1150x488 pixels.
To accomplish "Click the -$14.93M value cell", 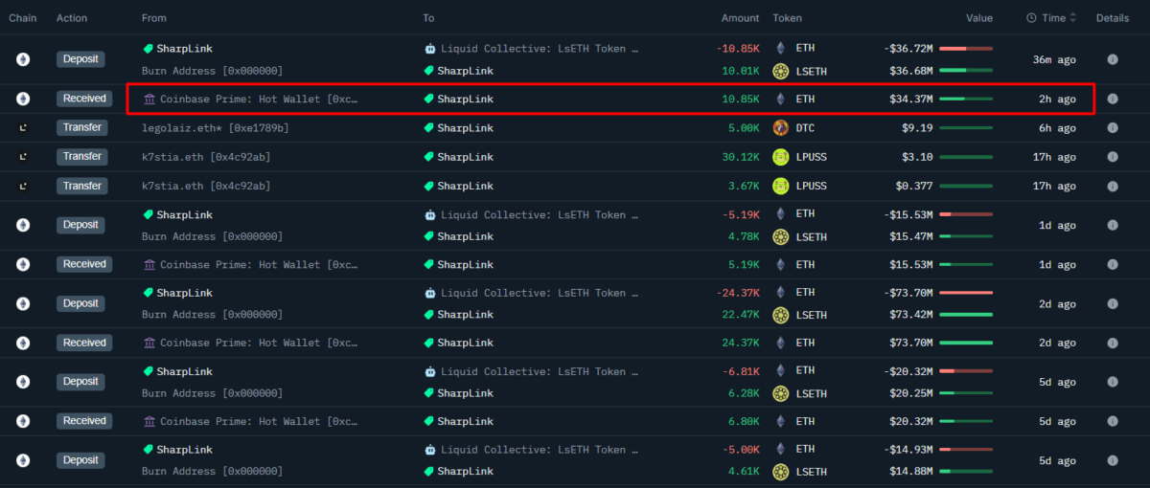I will coord(908,449).
